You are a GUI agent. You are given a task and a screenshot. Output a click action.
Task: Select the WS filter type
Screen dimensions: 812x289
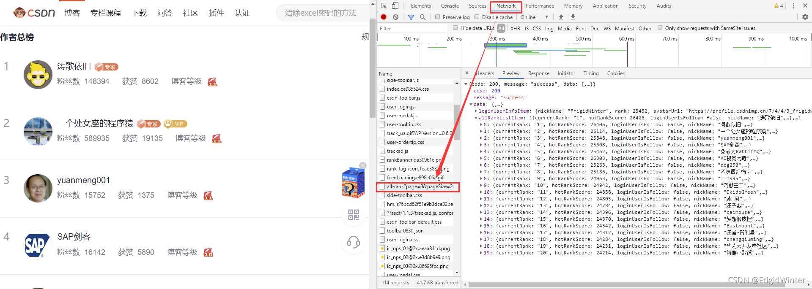607,28
